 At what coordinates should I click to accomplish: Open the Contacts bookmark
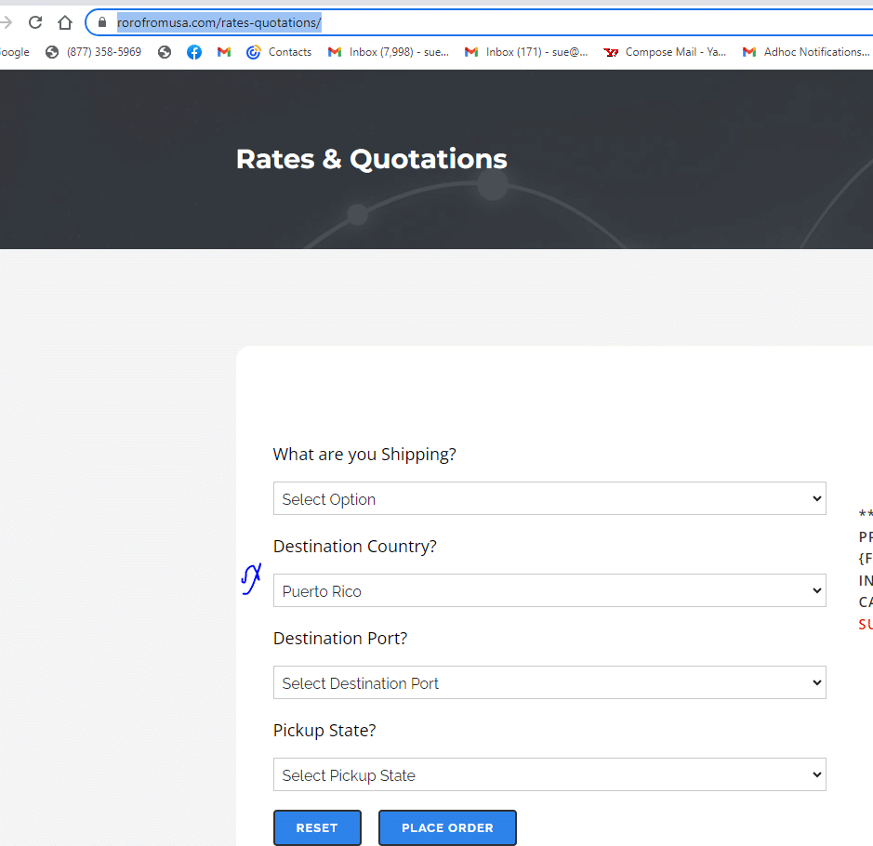[x=279, y=52]
